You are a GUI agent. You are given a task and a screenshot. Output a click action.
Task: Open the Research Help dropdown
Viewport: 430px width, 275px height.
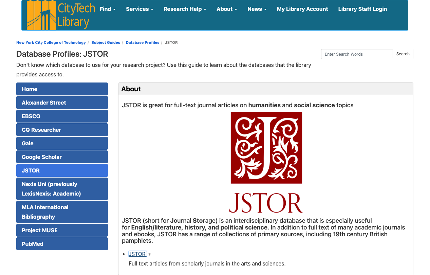point(185,9)
